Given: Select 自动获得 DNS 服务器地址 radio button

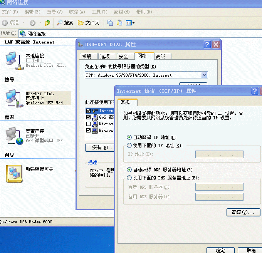Looking at the screenshot, I should 129,170.
